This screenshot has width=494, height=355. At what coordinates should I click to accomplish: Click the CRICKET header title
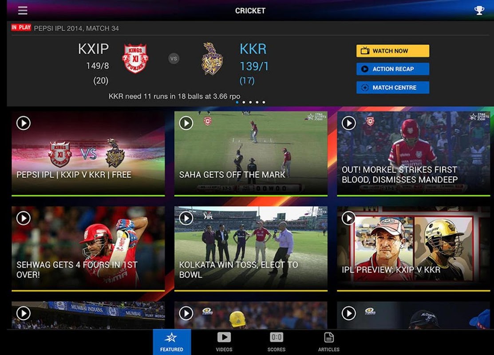tap(250, 11)
